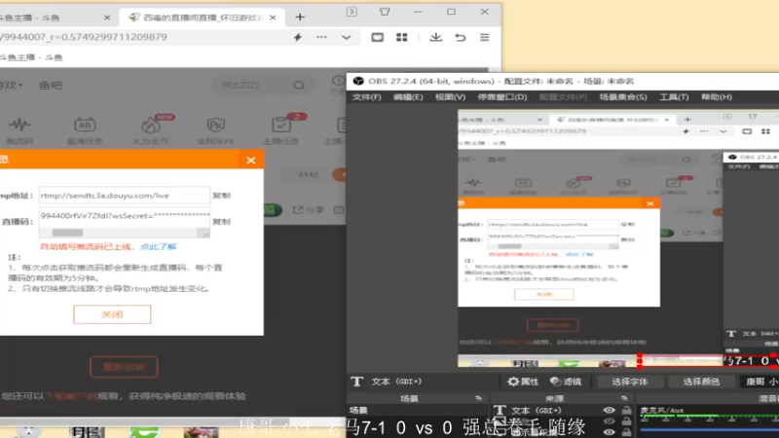Click the 选择颜色 button in OBS
Image resolution: width=779 pixels, height=438 pixels.
click(x=701, y=382)
